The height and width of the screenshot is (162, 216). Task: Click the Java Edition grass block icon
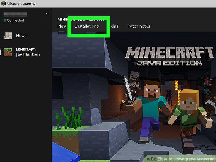tap(8, 52)
